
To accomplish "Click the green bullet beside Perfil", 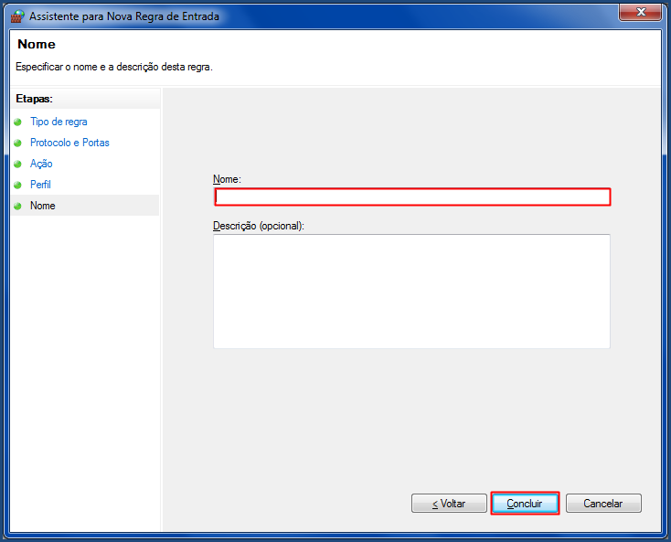I will pyautogui.click(x=17, y=185).
